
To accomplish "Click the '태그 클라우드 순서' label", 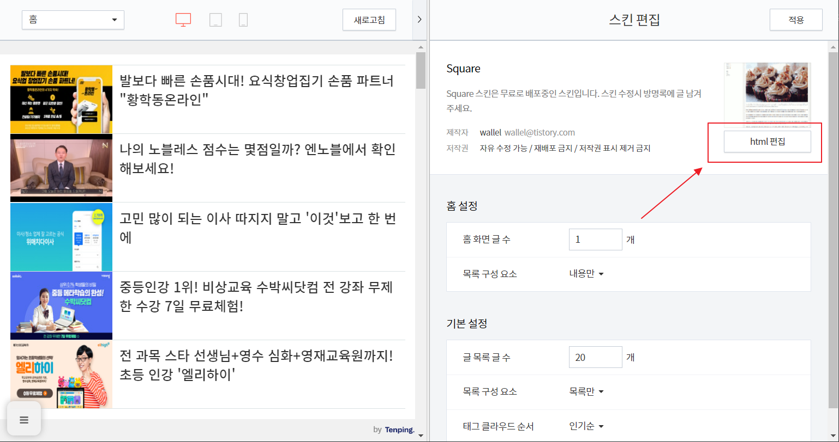I will pyautogui.click(x=498, y=426).
